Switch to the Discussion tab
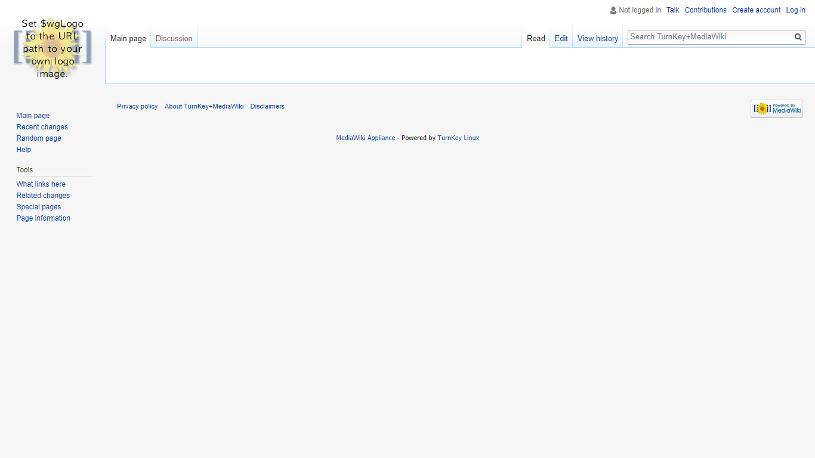 174,39
